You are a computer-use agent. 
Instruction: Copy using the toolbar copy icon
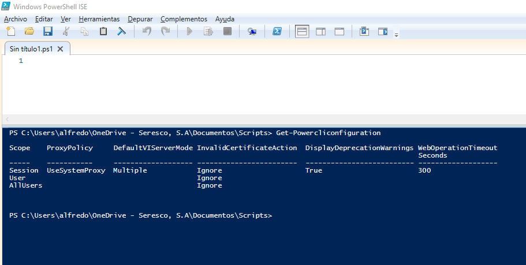point(84,32)
